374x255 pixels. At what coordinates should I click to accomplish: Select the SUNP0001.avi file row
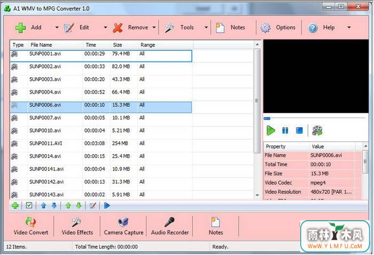[101, 56]
